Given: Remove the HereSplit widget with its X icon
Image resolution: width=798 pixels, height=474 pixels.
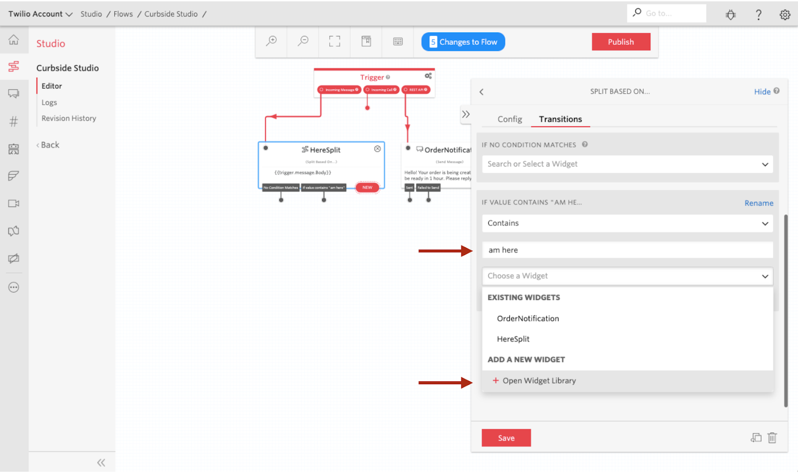Looking at the screenshot, I should click(x=378, y=149).
